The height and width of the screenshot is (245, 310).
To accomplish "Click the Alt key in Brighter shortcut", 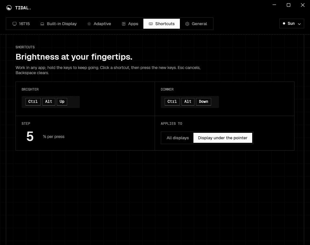I will pyautogui.click(x=49, y=102).
